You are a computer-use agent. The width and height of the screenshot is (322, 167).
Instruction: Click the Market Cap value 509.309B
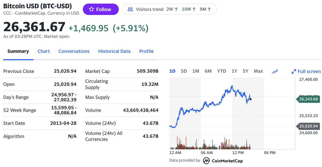coord(148,71)
